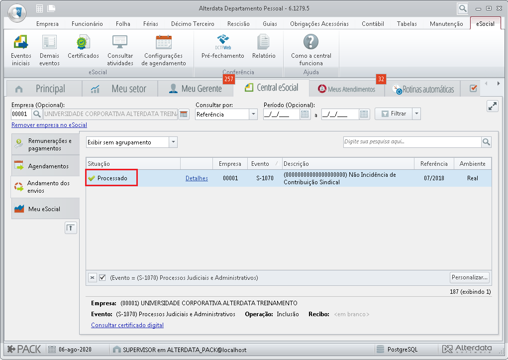Click the checkmark tab at far right
Image resolution: width=508 pixels, height=360 pixels.
(473, 88)
